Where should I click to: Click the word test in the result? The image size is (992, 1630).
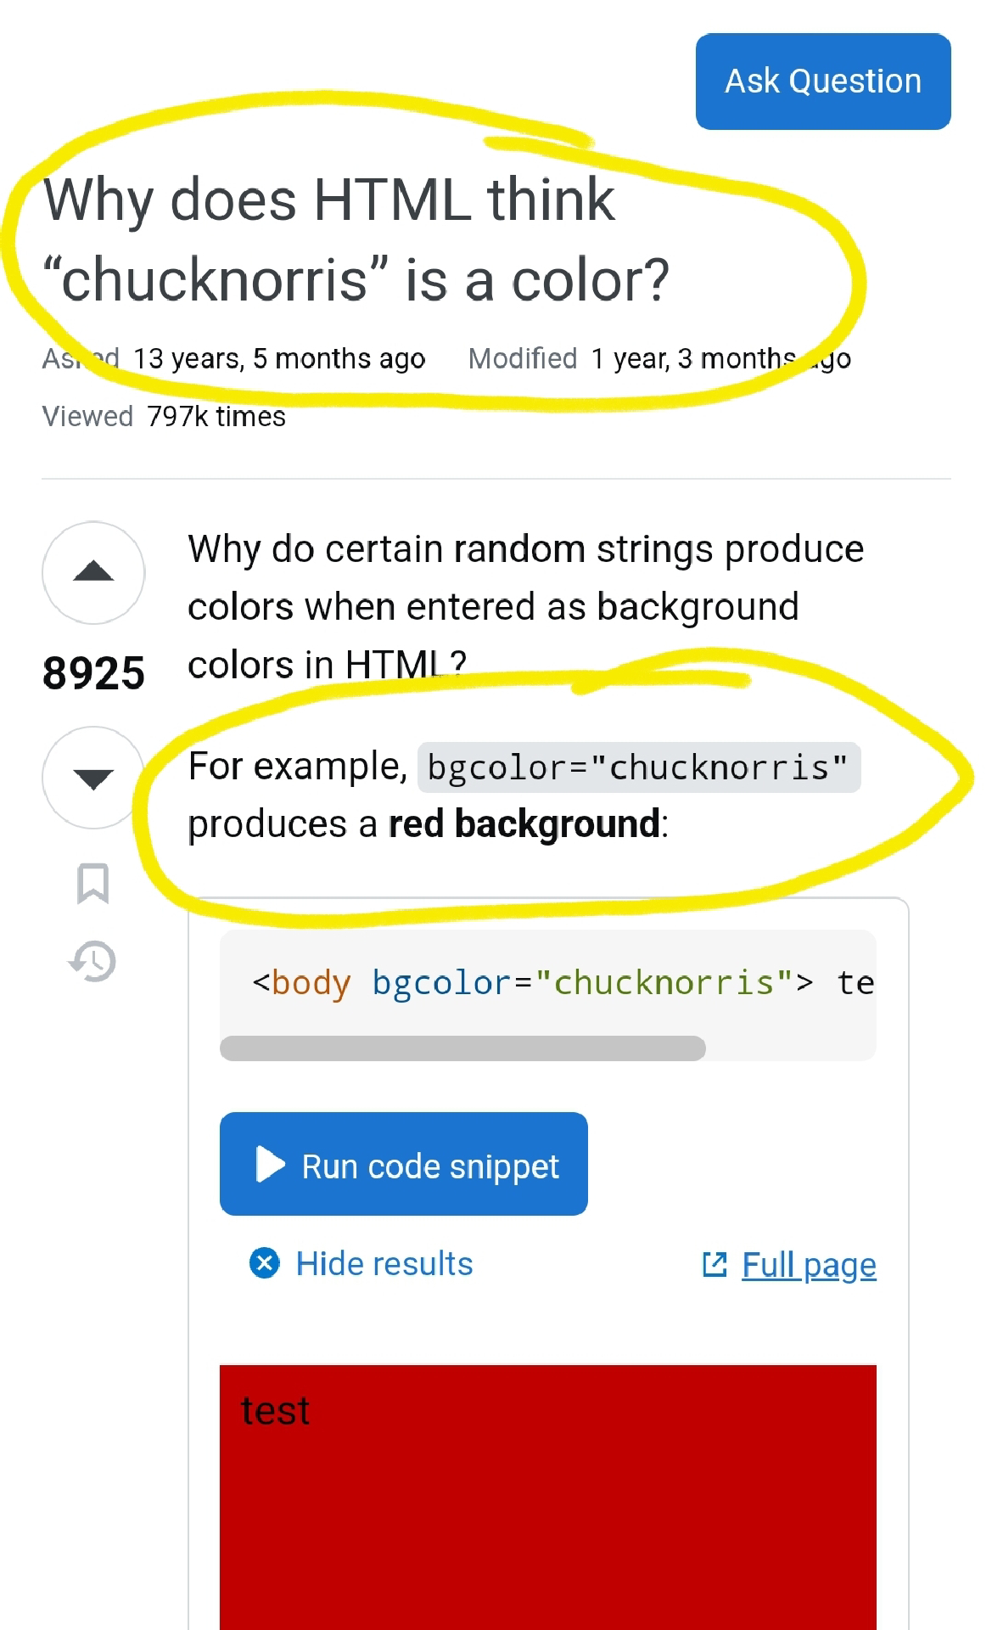275,1411
